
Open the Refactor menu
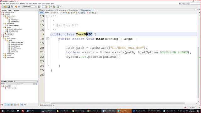point(22,4)
